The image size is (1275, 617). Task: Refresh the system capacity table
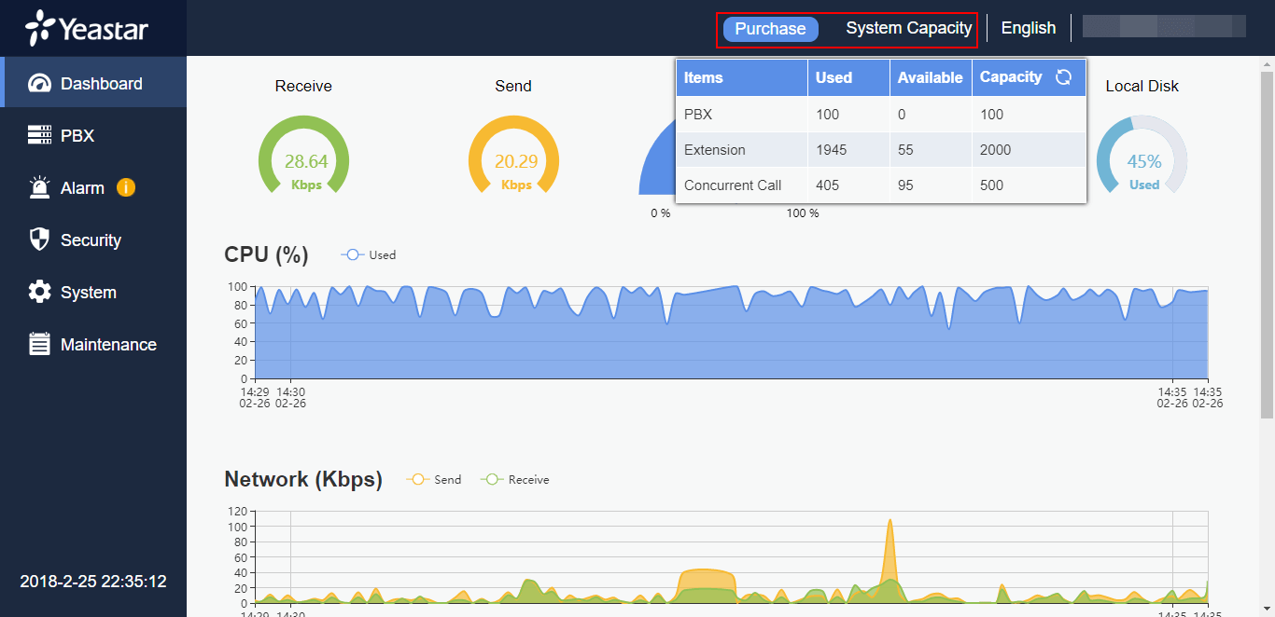click(1063, 77)
